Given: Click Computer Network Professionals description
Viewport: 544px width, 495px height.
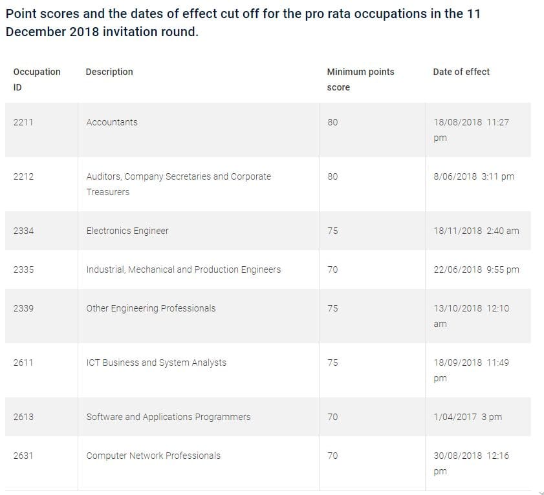Looking at the screenshot, I should [153, 456].
